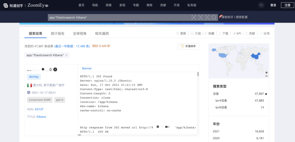Open the 首页 menu
The height and width of the screenshot is (142, 295).
[x=81, y=5]
